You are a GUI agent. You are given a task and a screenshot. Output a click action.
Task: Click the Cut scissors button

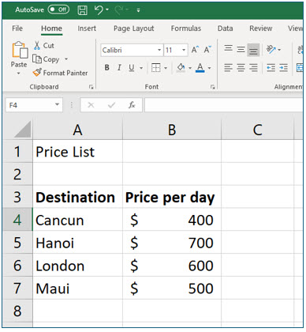click(44, 46)
